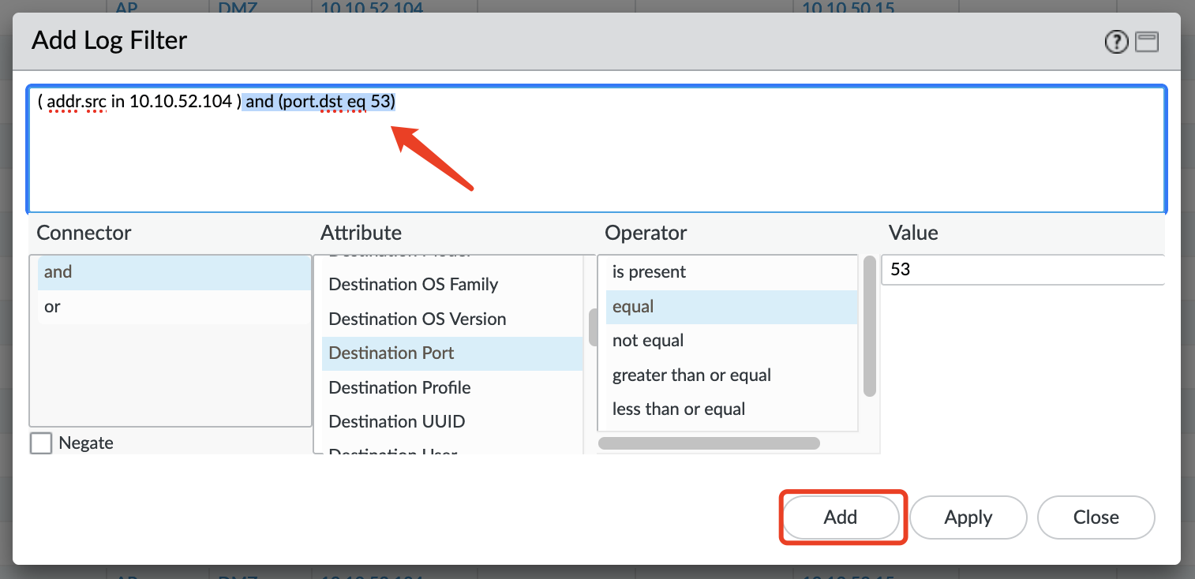Choose Destination Port attribute
The width and height of the screenshot is (1195, 579).
click(452, 353)
